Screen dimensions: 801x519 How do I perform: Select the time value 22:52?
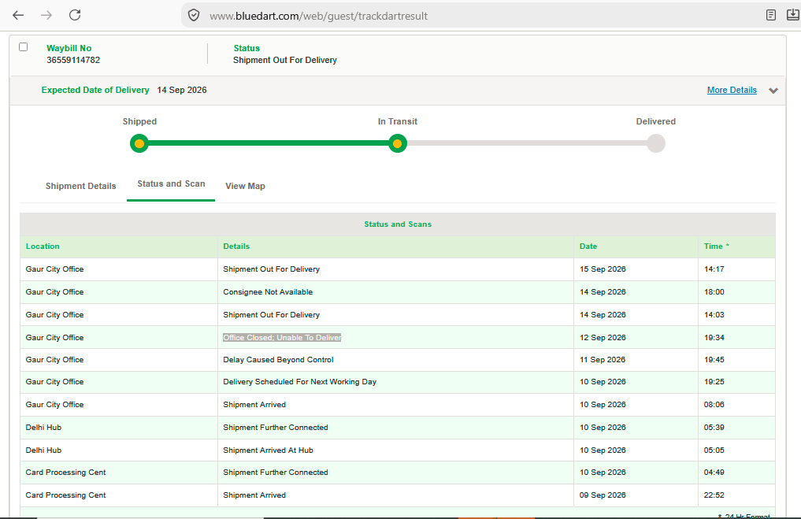tap(714, 495)
